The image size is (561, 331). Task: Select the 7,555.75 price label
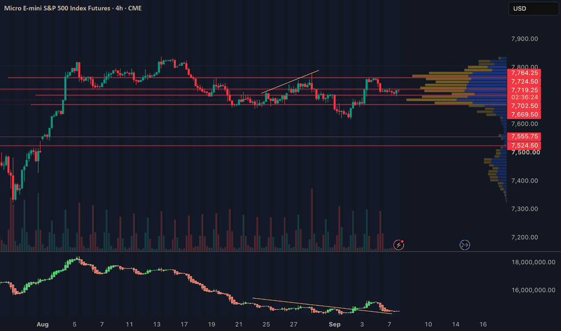[x=524, y=137]
